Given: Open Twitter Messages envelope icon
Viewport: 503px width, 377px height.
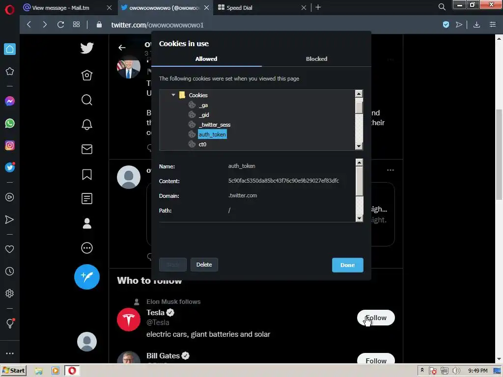Looking at the screenshot, I should (x=86, y=149).
